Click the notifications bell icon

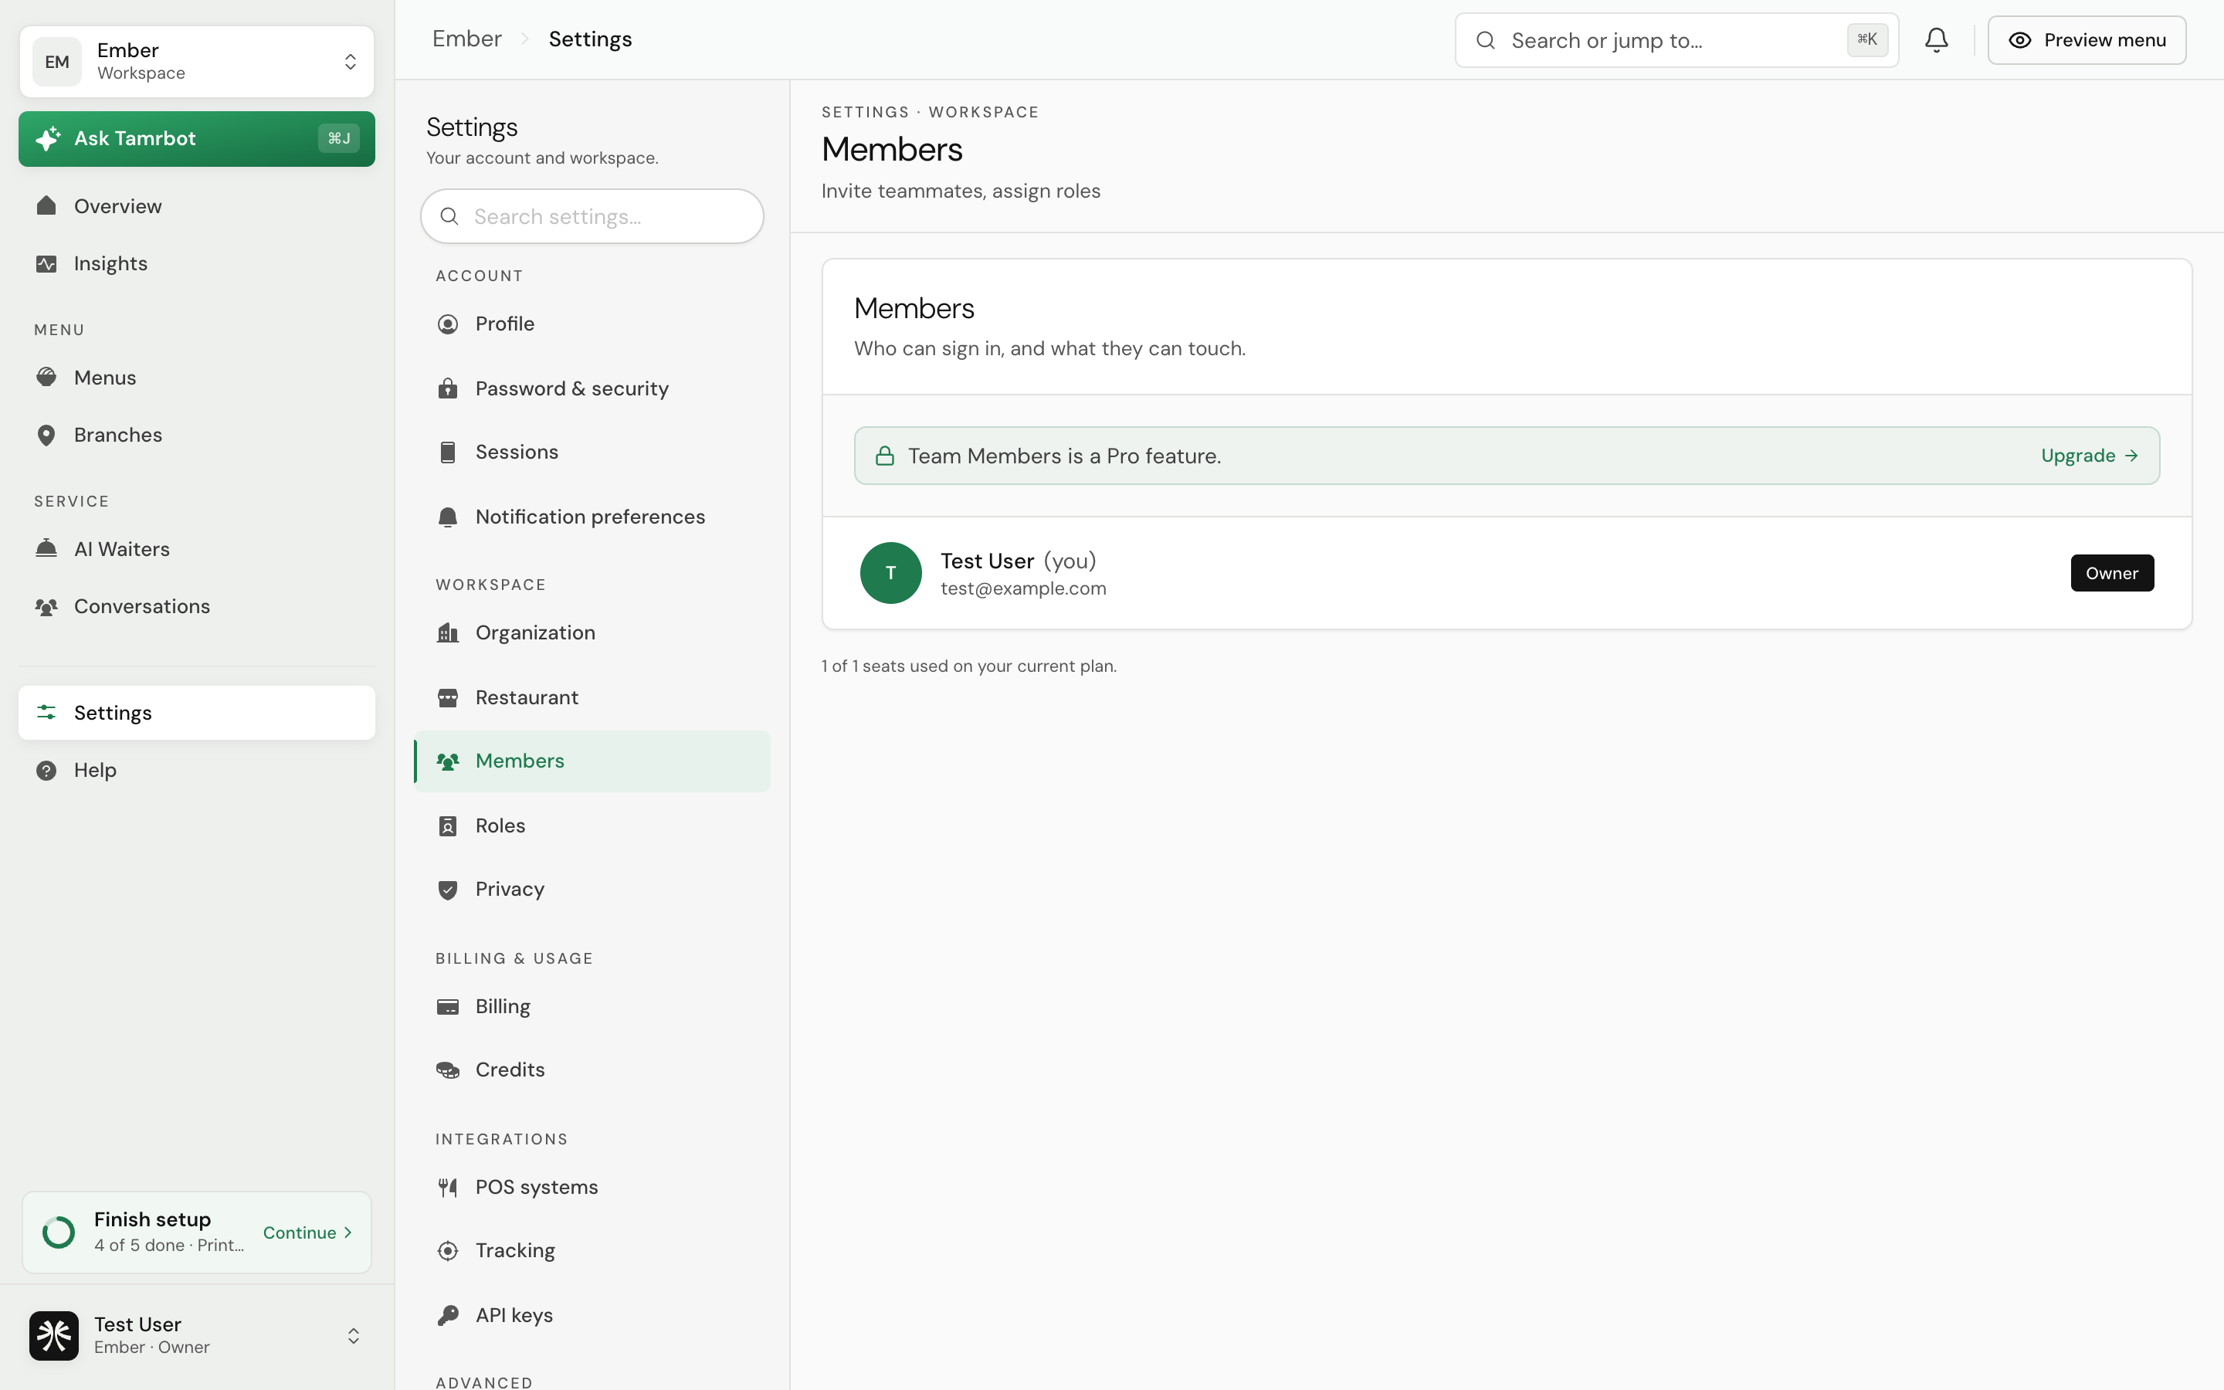point(1937,39)
